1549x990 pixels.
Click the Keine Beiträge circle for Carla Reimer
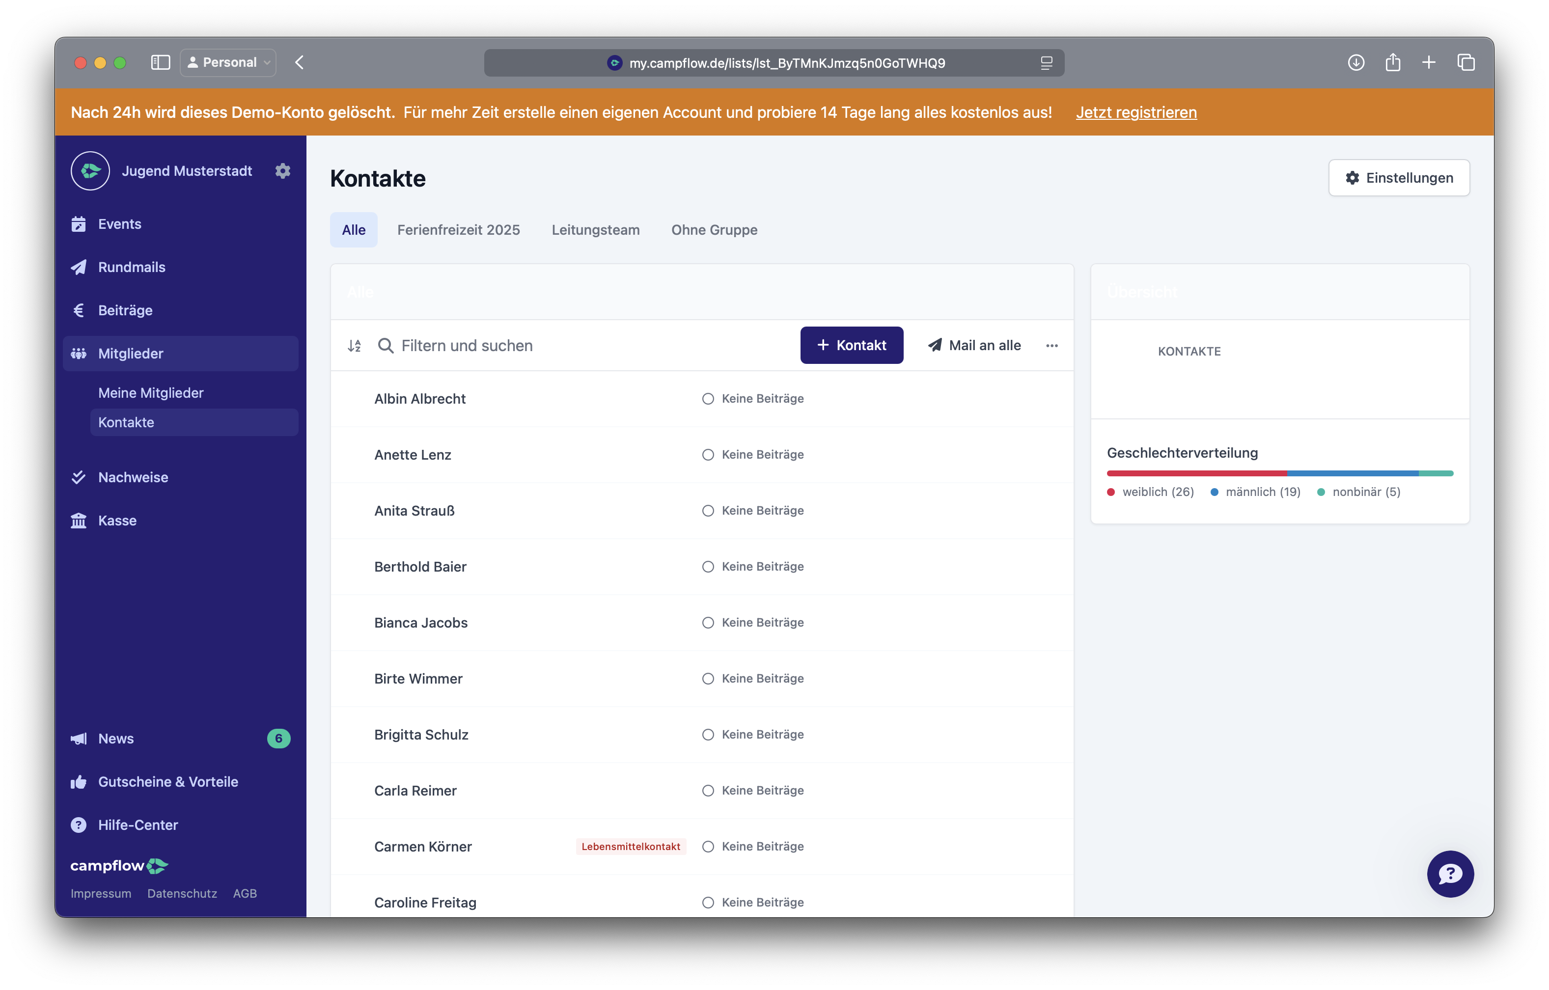coord(708,791)
